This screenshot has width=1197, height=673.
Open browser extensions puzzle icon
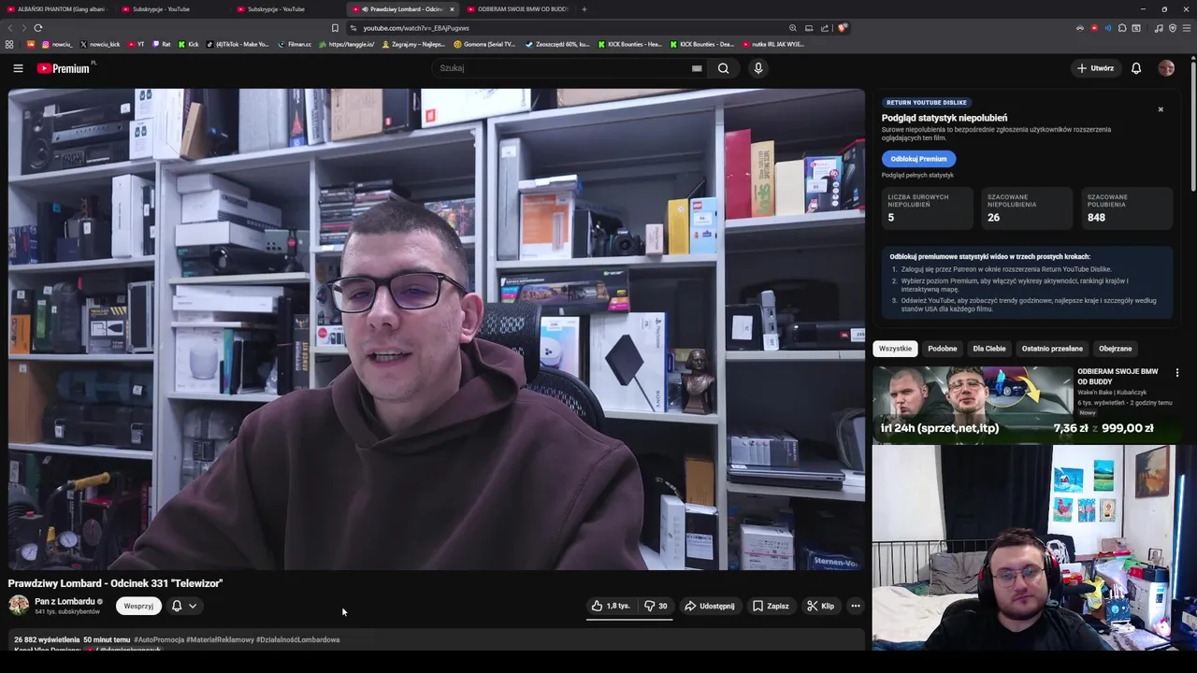pyautogui.click(x=1122, y=28)
